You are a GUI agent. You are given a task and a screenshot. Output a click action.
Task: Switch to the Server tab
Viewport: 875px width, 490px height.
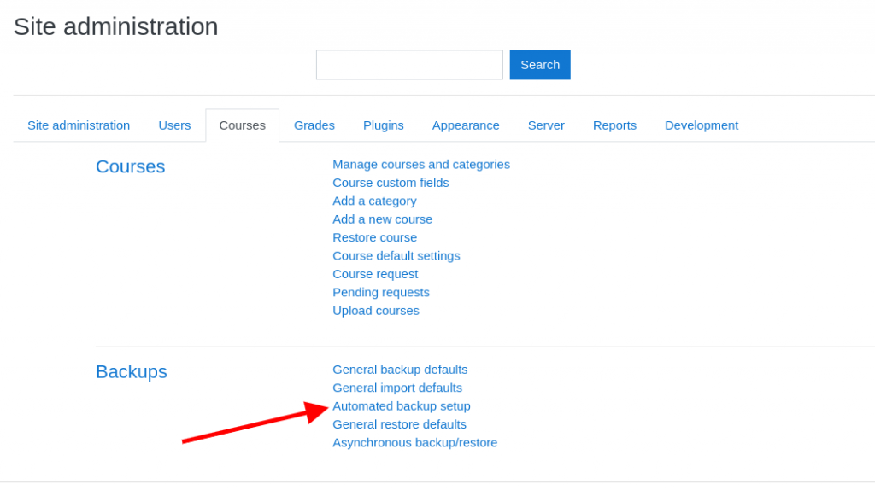click(545, 125)
